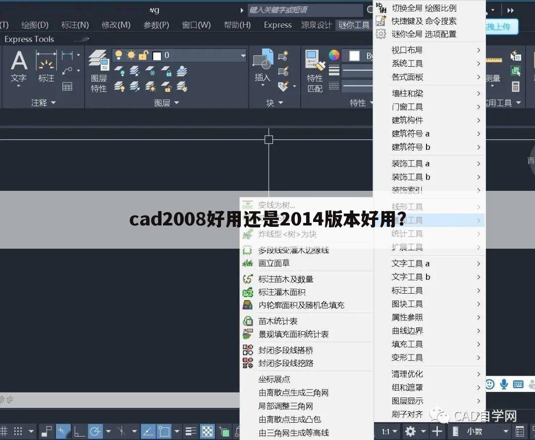Click the keyword search input field

coord(305,10)
